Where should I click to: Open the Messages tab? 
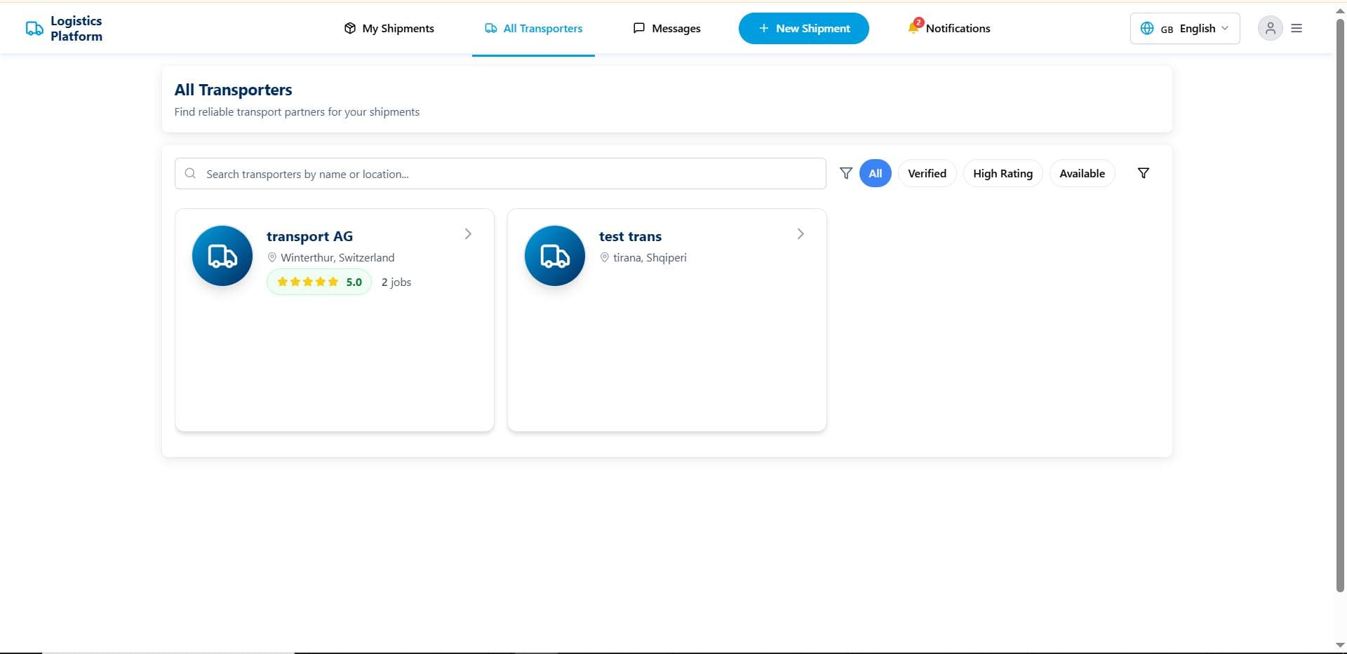[x=666, y=28]
